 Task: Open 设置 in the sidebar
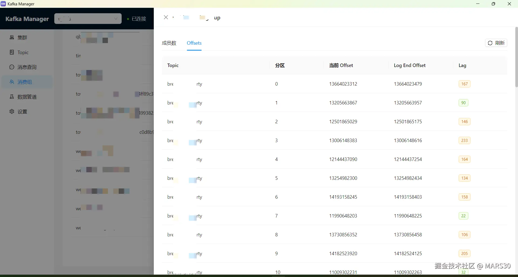point(27,111)
